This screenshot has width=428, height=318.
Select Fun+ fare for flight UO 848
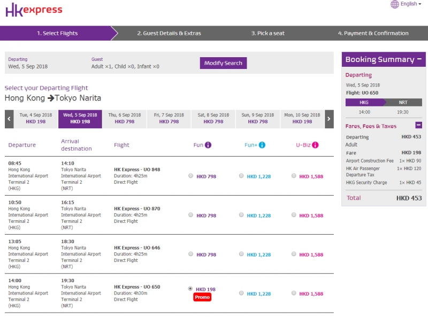click(x=241, y=176)
